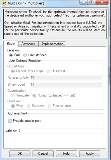Screen dimensions: 111x160
Task: Click the OK button
Action: coord(20,154)
